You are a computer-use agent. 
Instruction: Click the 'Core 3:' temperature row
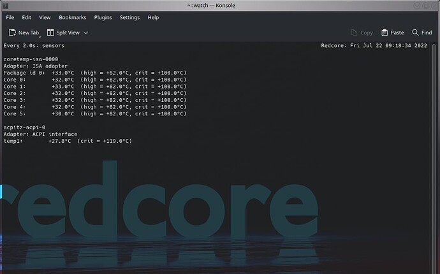coord(95,100)
